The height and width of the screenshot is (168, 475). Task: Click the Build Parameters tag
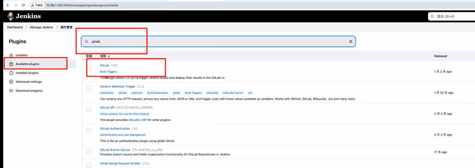coord(158,93)
